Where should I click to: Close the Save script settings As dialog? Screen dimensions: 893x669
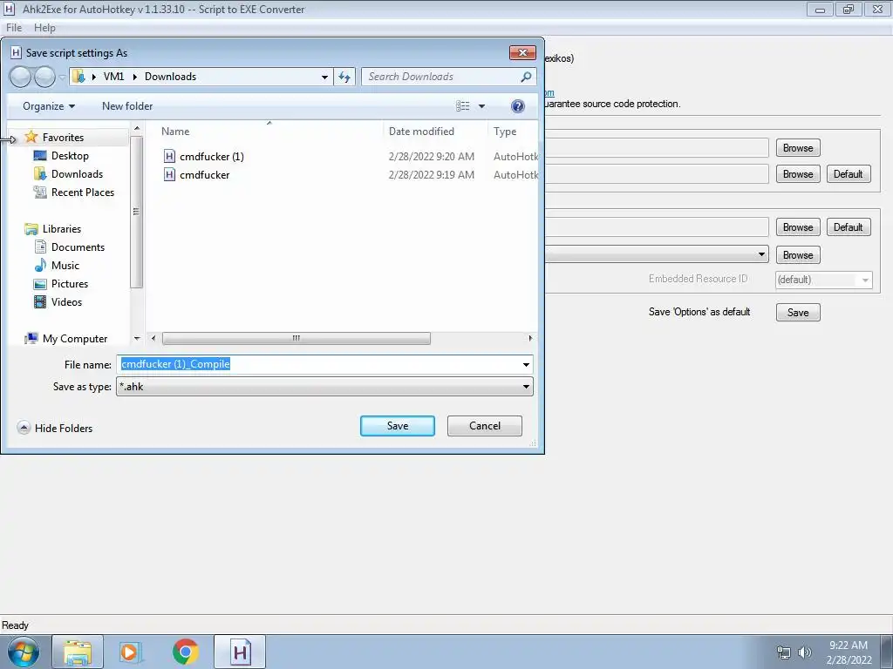click(x=522, y=53)
